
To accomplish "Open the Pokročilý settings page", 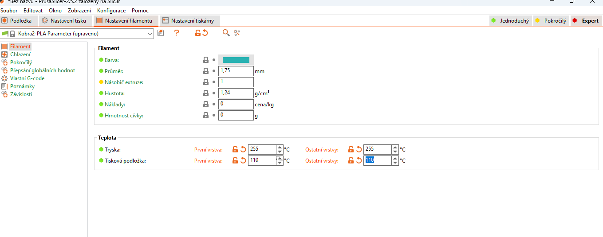I will click(x=21, y=62).
